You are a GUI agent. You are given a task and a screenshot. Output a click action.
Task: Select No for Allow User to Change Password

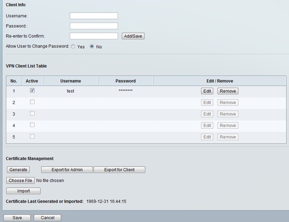pyautogui.click(x=92, y=47)
